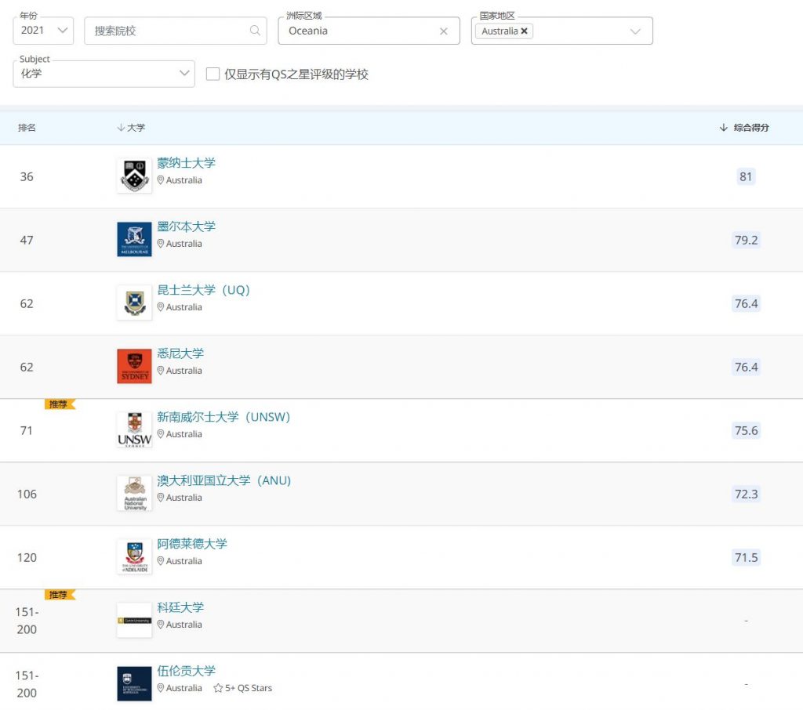Click the score 75.6 for UNSW
This screenshot has height=710, width=803.
pos(746,430)
